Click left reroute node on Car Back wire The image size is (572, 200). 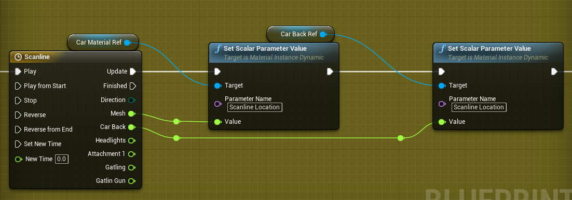pyautogui.click(x=176, y=138)
